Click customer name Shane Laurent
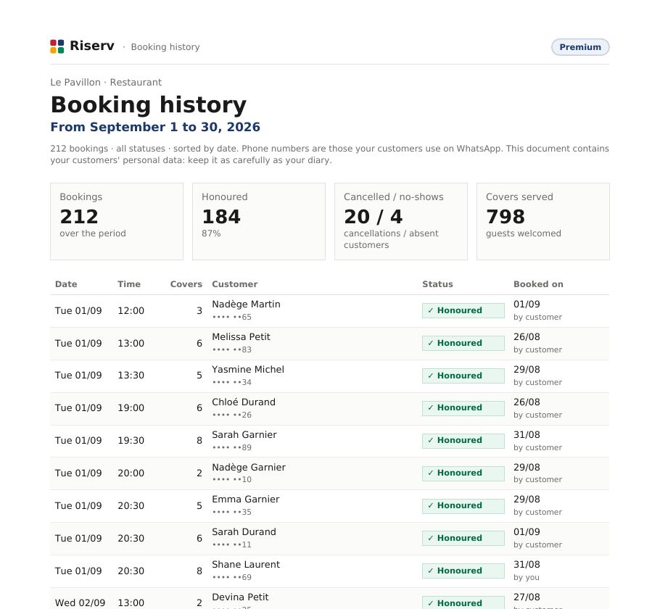Screen dimensions: 660x609 [x=246, y=565]
